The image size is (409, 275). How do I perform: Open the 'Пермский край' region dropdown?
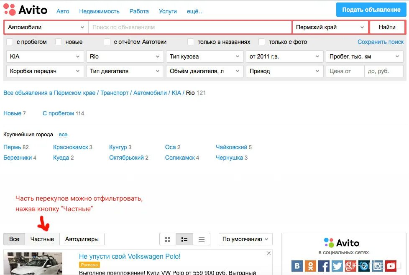[x=330, y=27]
